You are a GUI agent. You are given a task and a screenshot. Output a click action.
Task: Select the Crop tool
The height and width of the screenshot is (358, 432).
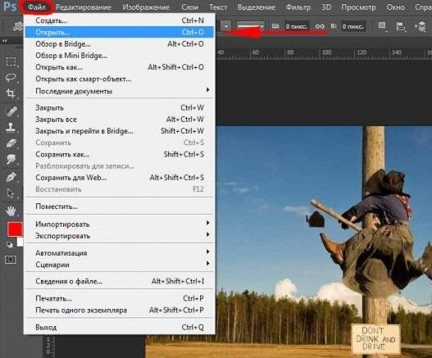click(11, 93)
